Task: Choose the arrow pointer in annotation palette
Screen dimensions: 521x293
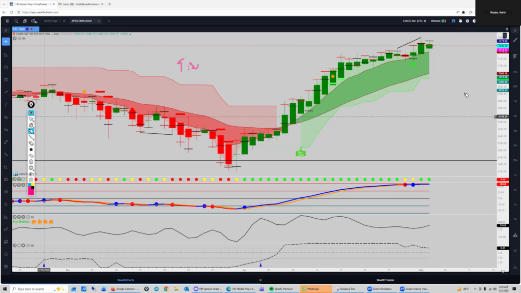Action: (31, 119)
